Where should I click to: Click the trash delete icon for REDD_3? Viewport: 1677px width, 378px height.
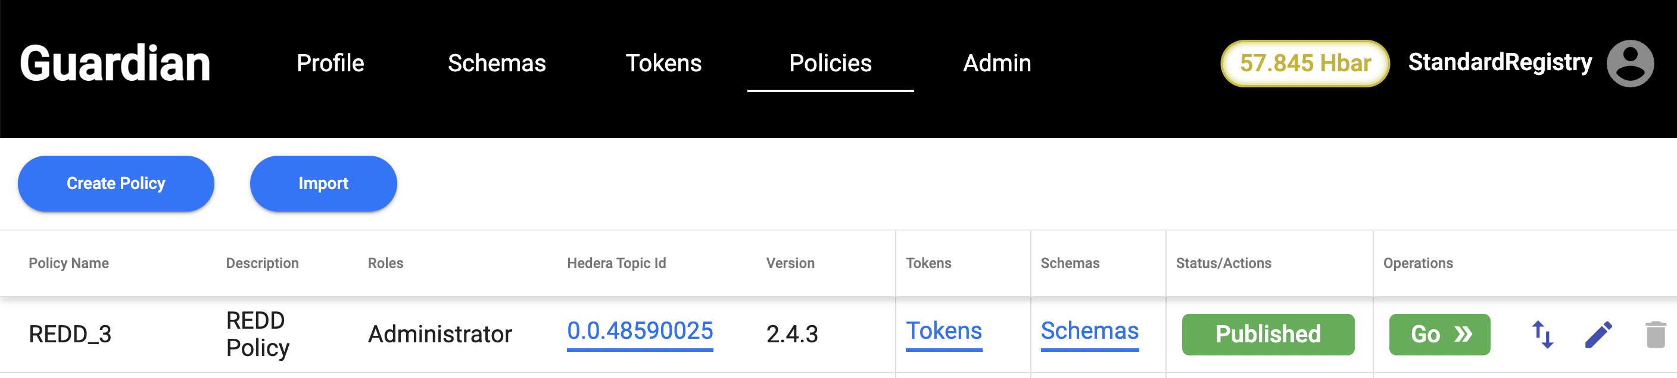(x=1655, y=335)
